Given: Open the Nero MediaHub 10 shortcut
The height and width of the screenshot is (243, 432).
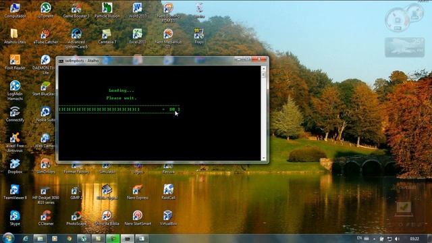Looking at the screenshot, I should tap(168, 38).
